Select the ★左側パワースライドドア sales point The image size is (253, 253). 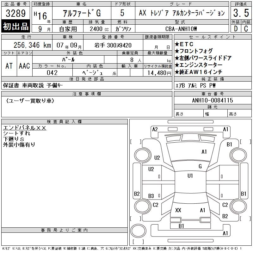(x=203, y=58)
